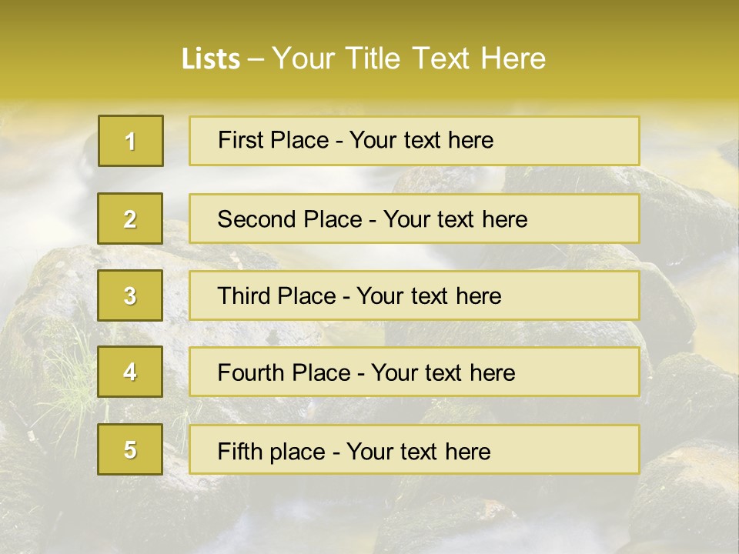Click the word 'Fifth' in list
This screenshot has width=739, height=554.
(x=236, y=452)
